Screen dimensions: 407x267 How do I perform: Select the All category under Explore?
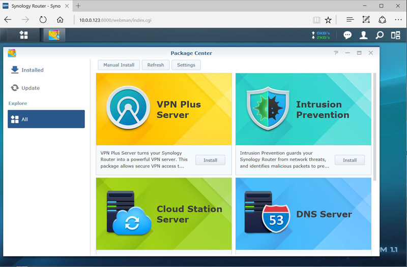(46, 119)
